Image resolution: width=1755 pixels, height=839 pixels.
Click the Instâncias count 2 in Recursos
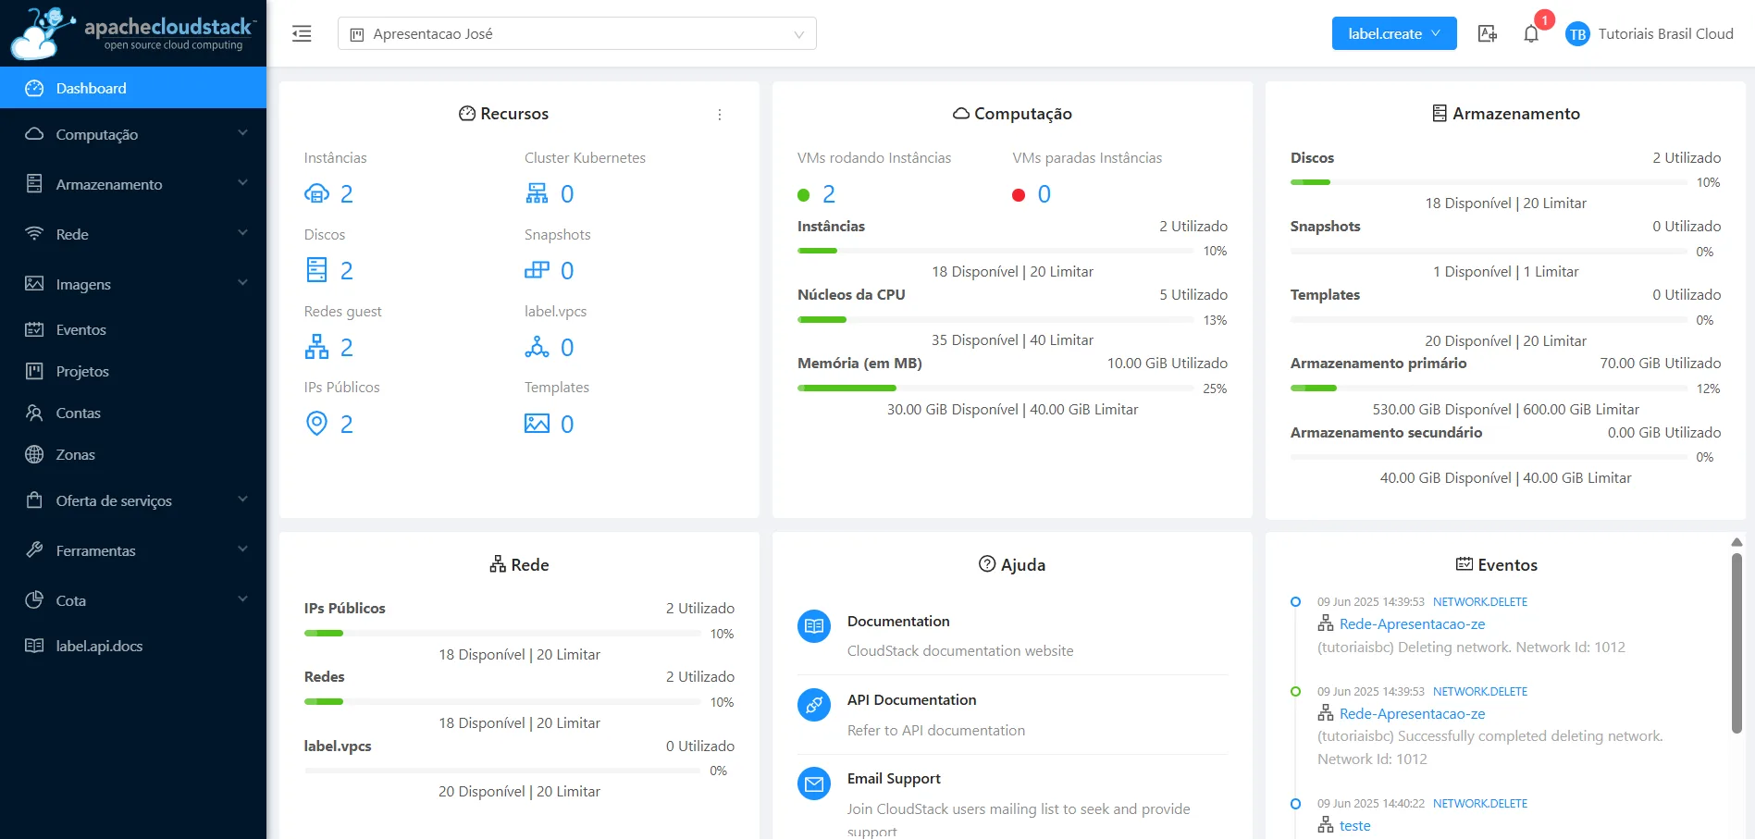pyautogui.click(x=347, y=194)
